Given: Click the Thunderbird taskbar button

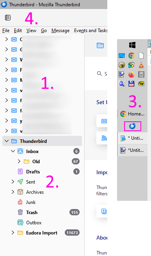Looking at the screenshot, I should click(132, 126).
